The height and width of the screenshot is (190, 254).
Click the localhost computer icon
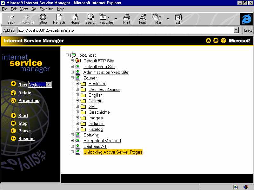[73, 55]
